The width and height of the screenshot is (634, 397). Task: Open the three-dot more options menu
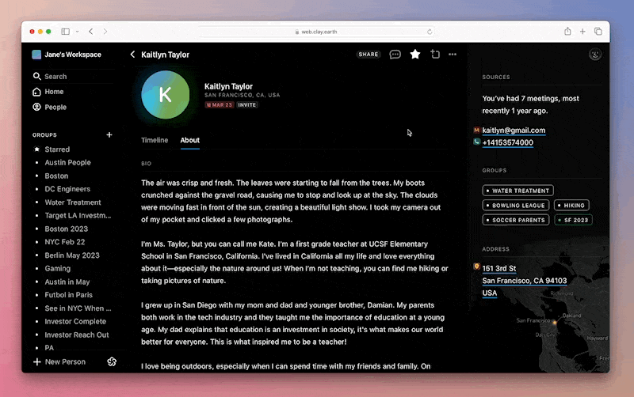pyautogui.click(x=453, y=55)
